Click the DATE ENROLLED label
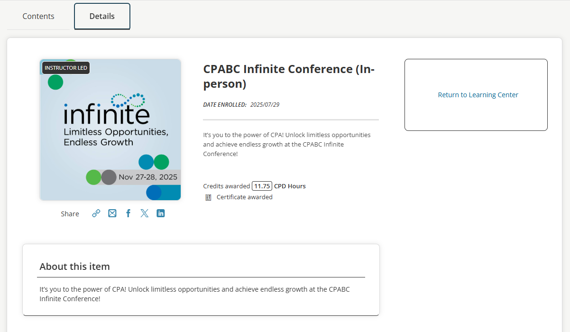The height and width of the screenshot is (332, 570). [x=225, y=105]
